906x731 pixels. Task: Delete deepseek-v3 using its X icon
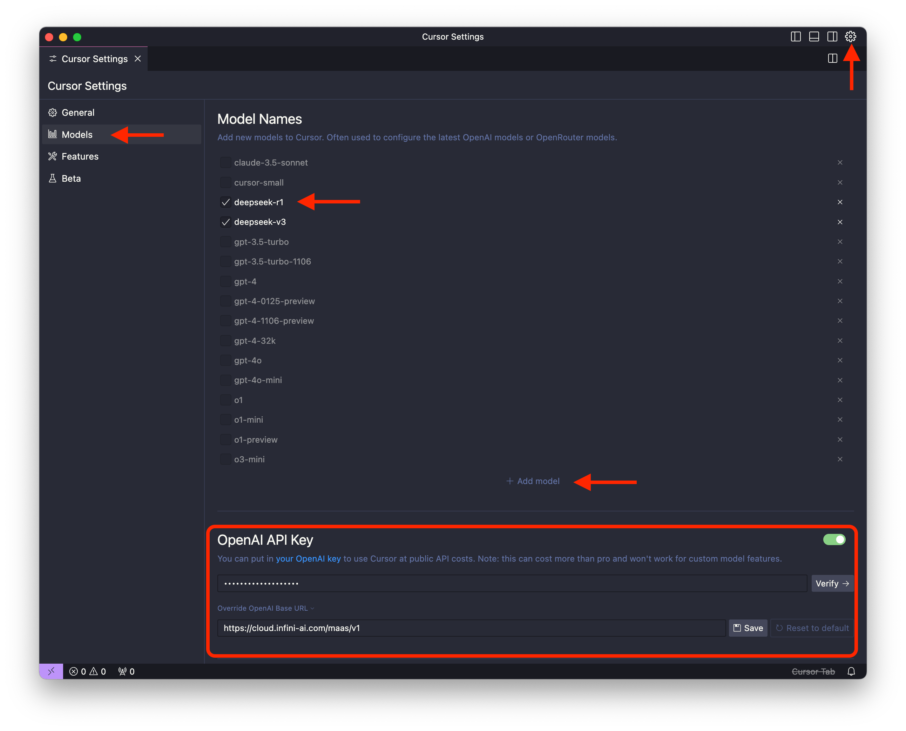coord(840,222)
